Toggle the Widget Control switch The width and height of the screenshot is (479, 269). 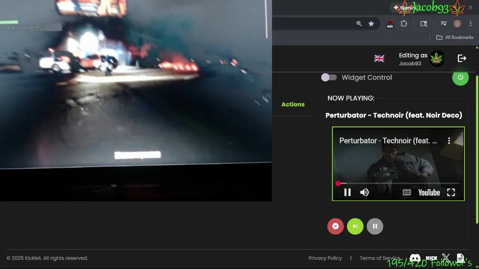tap(329, 77)
